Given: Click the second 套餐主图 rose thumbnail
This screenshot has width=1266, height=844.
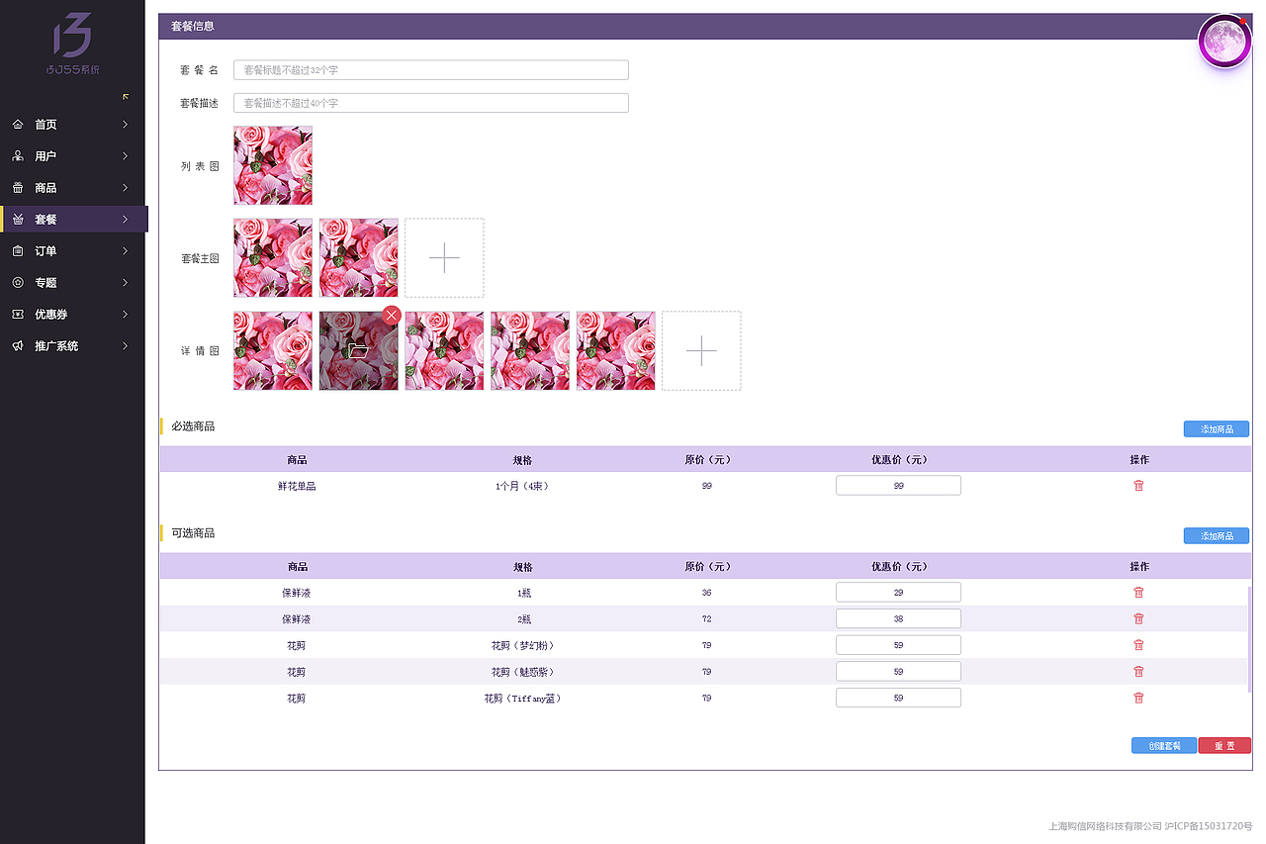Looking at the screenshot, I should tap(359, 257).
